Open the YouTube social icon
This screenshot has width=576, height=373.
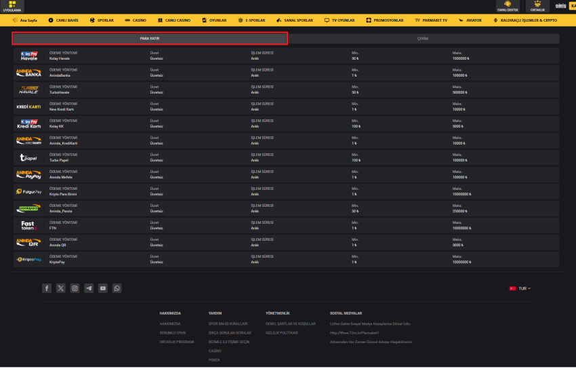coord(103,288)
